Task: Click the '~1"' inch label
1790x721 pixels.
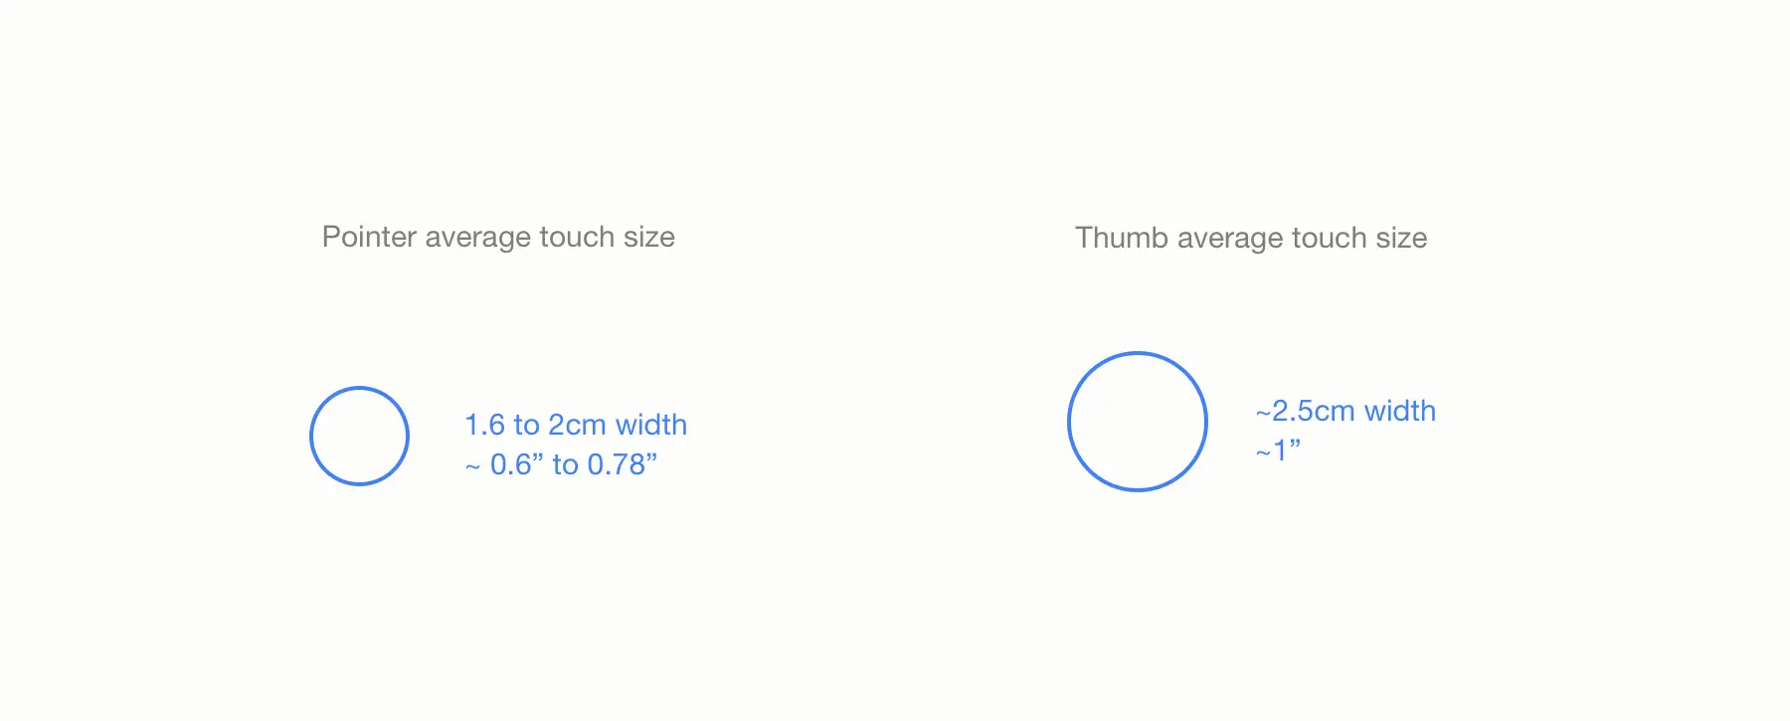Action: (1278, 451)
